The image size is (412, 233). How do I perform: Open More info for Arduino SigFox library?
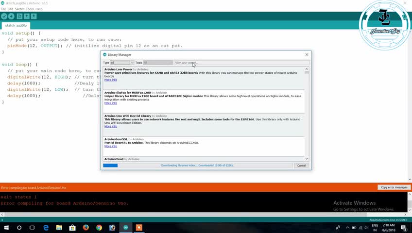point(111,103)
